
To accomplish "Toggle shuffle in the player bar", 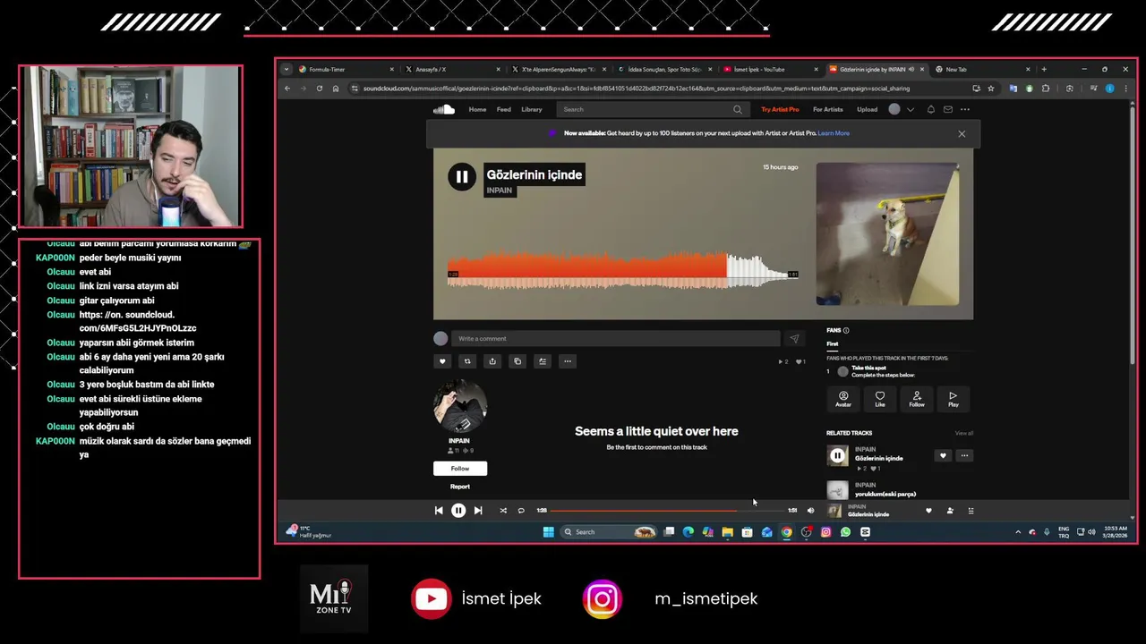I will click(x=503, y=511).
